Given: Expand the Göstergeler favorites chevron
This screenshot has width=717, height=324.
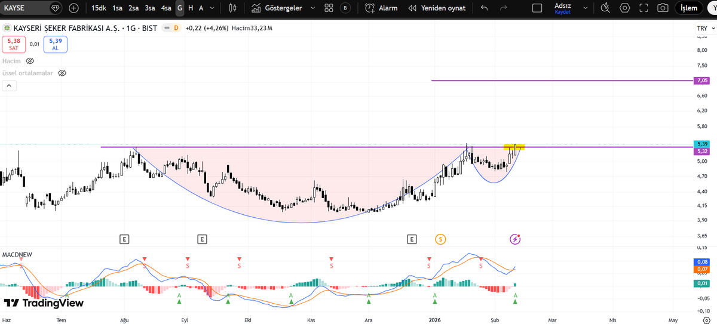Looking at the screenshot, I should (x=312, y=8).
